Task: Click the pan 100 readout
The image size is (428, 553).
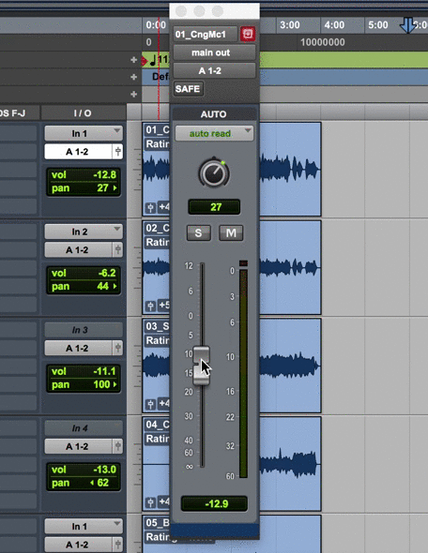Action: pos(84,384)
